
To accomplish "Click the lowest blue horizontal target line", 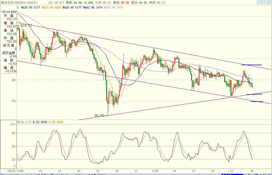I will coord(257,102).
